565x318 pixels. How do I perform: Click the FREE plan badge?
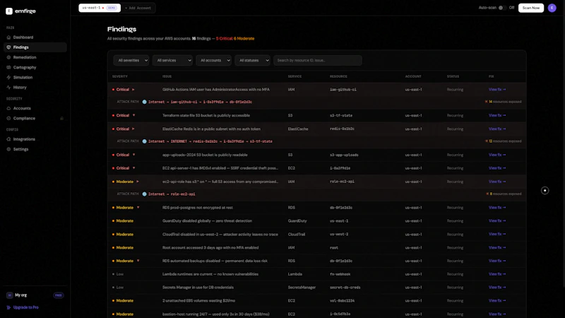coord(59,295)
